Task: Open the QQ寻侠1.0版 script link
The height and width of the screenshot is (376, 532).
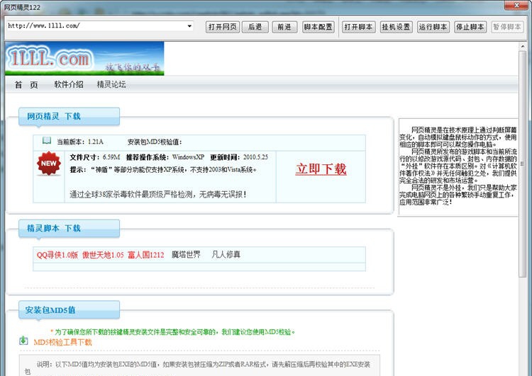Action: coord(57,255)
